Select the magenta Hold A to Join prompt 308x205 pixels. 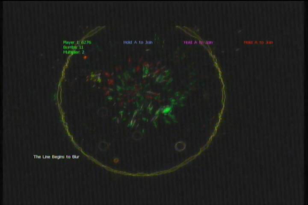pos(198,42)
